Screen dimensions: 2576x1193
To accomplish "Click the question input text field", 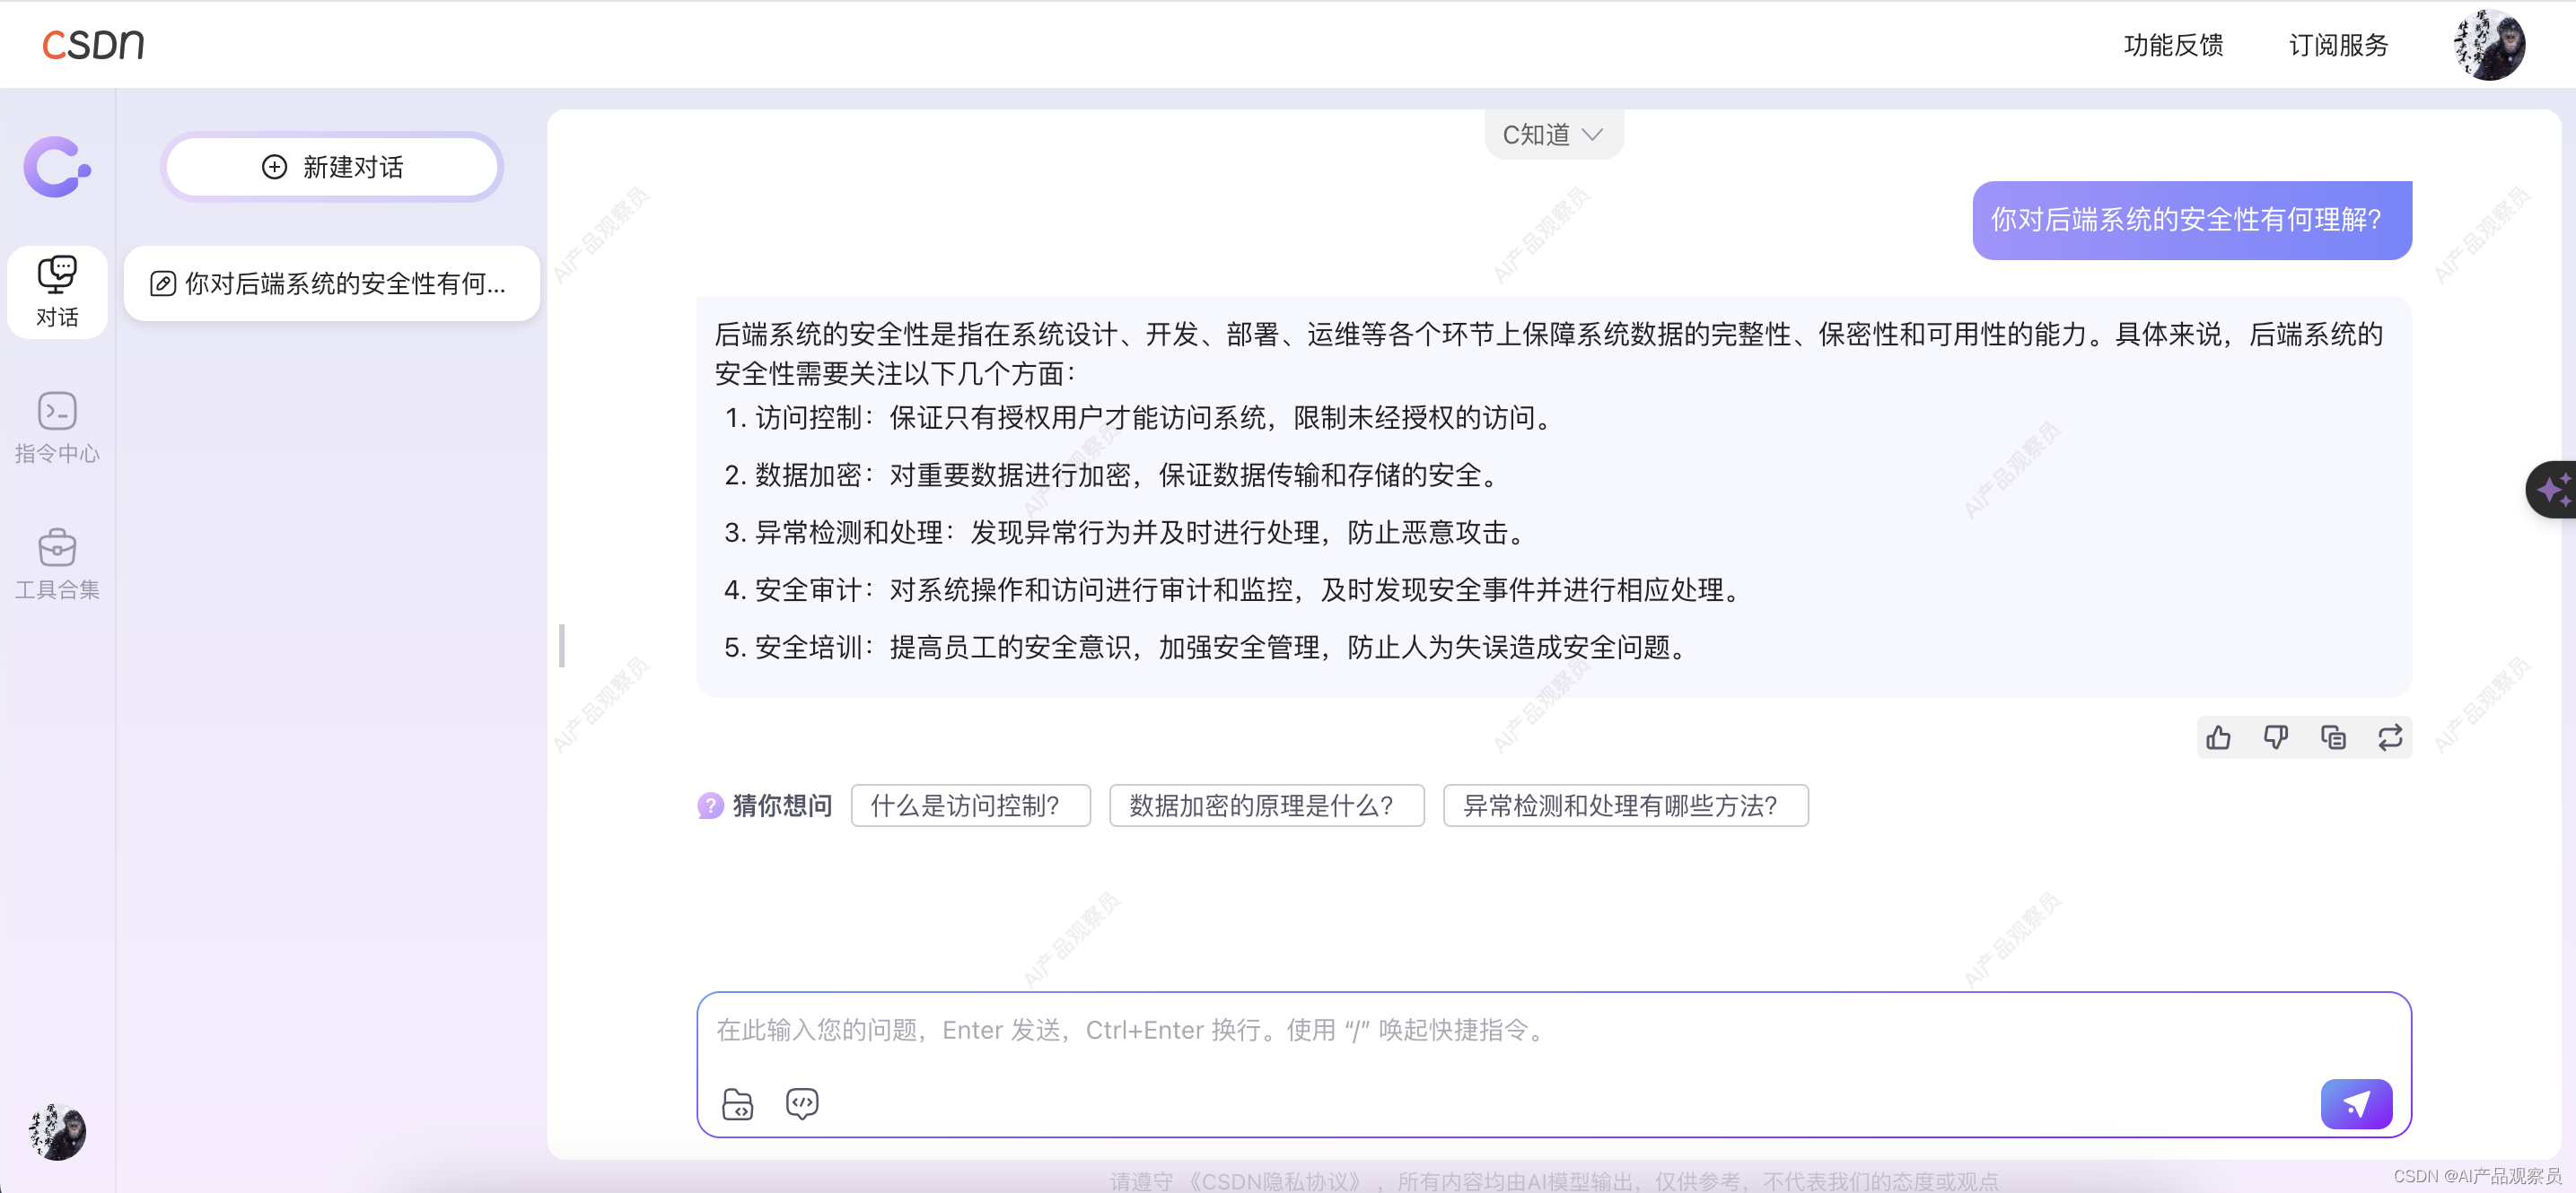I will [1500, 1030].
